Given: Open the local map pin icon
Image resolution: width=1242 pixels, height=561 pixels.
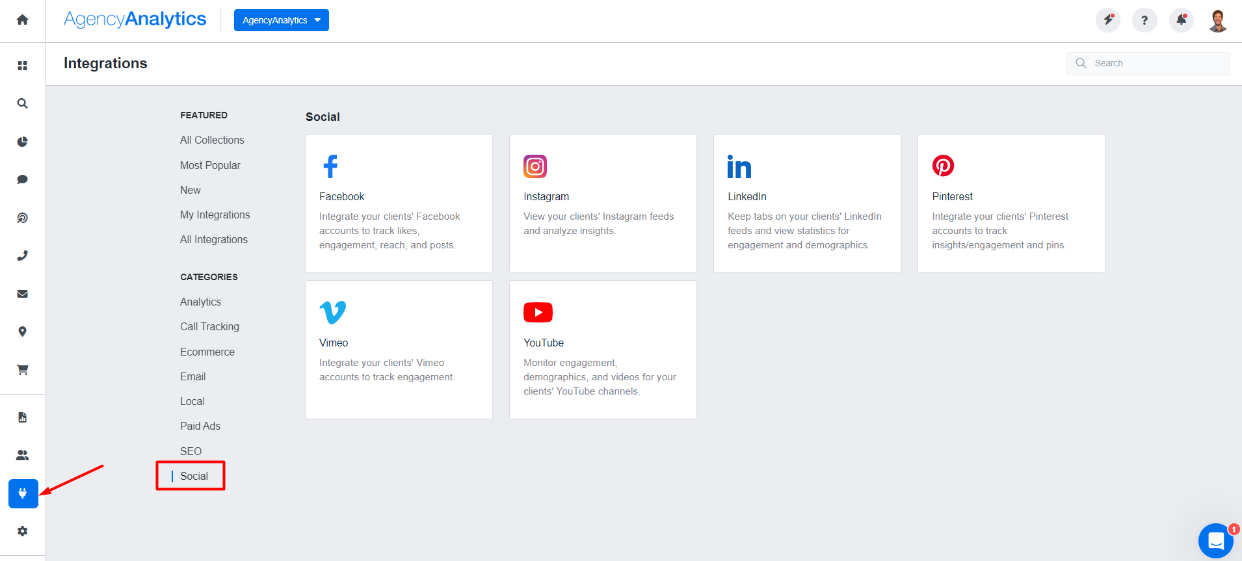Looking at the screenshot, I should point(22,332).
